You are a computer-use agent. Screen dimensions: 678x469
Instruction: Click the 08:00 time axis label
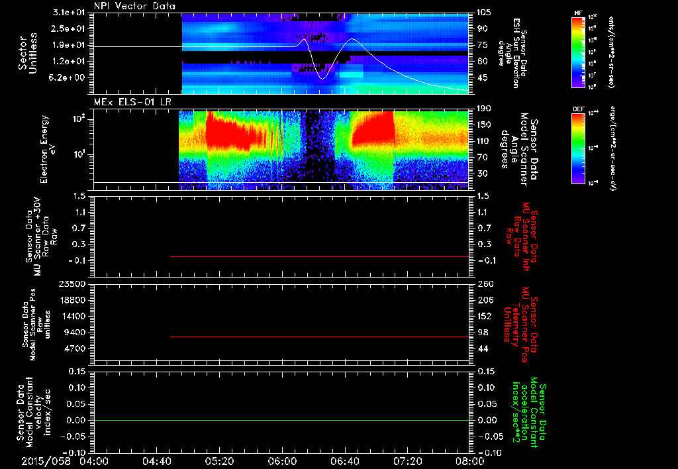tap(470, 461)
